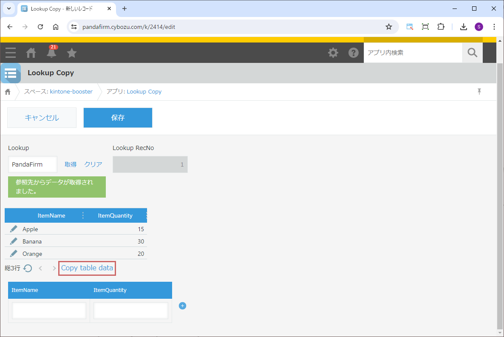This screenshot has height=337, width=504.
Task: Click pencil edit icon for Banana row
Action: click(14, 241)
